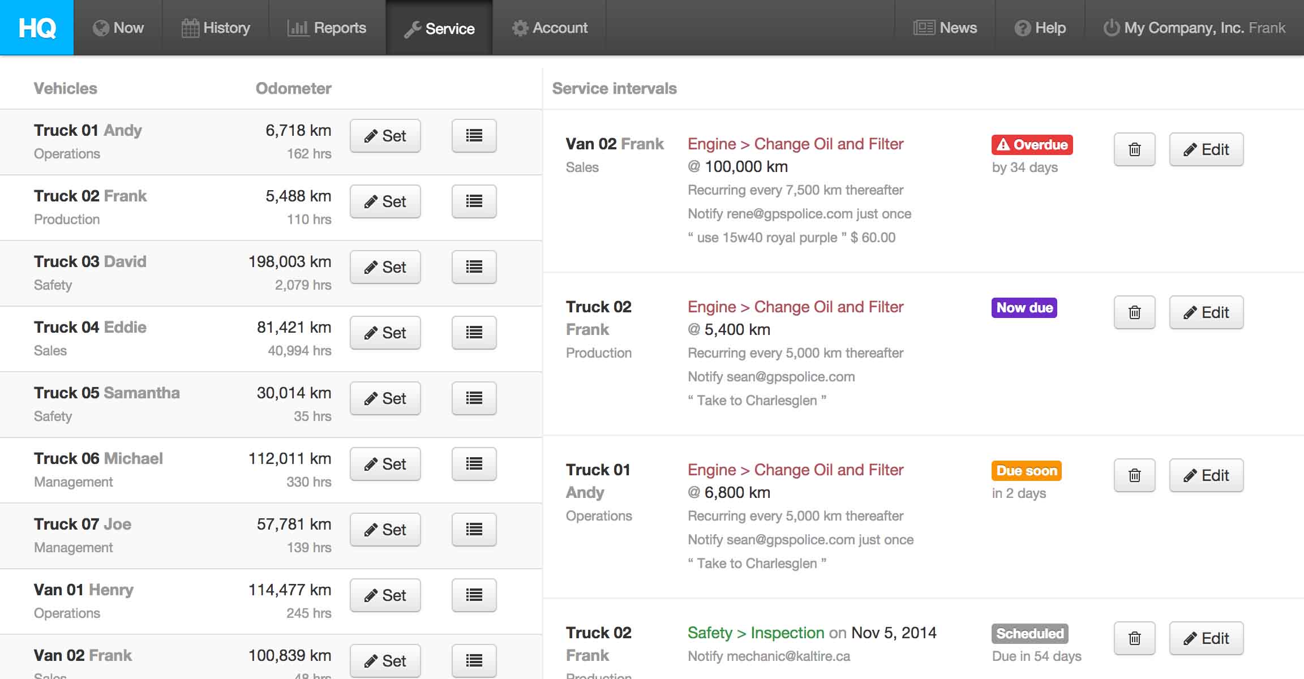Open the list icon for Truck 03 David
Viewport: 1304px width, 679px height.
474,267
